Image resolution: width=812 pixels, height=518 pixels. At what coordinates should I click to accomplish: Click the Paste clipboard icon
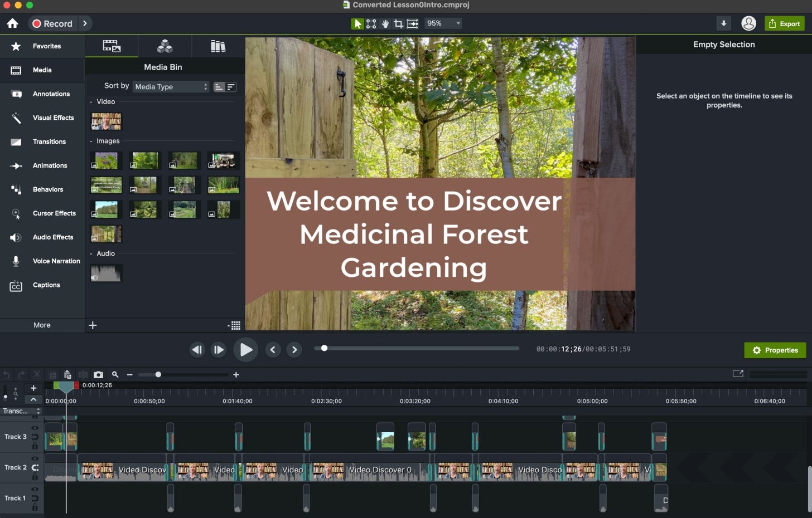coord(67,375)
